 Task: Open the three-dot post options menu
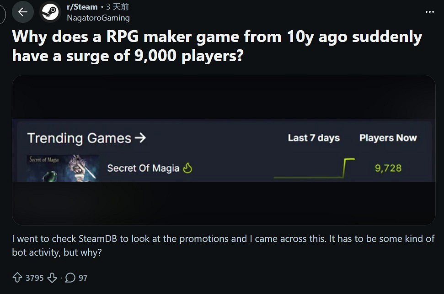click(x=429, y=12)
